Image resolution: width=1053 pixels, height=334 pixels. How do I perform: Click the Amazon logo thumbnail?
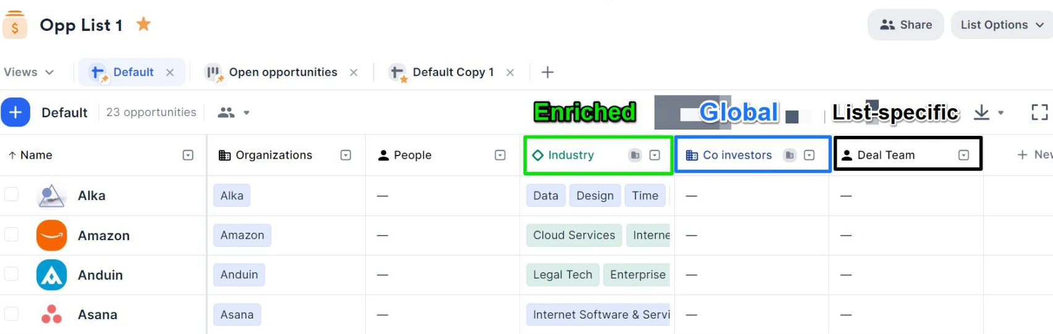51,235
